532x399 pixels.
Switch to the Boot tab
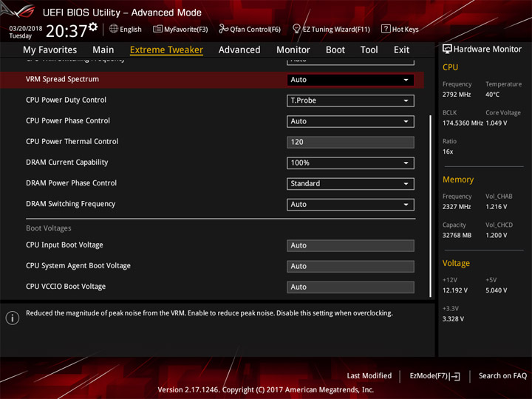335,50
